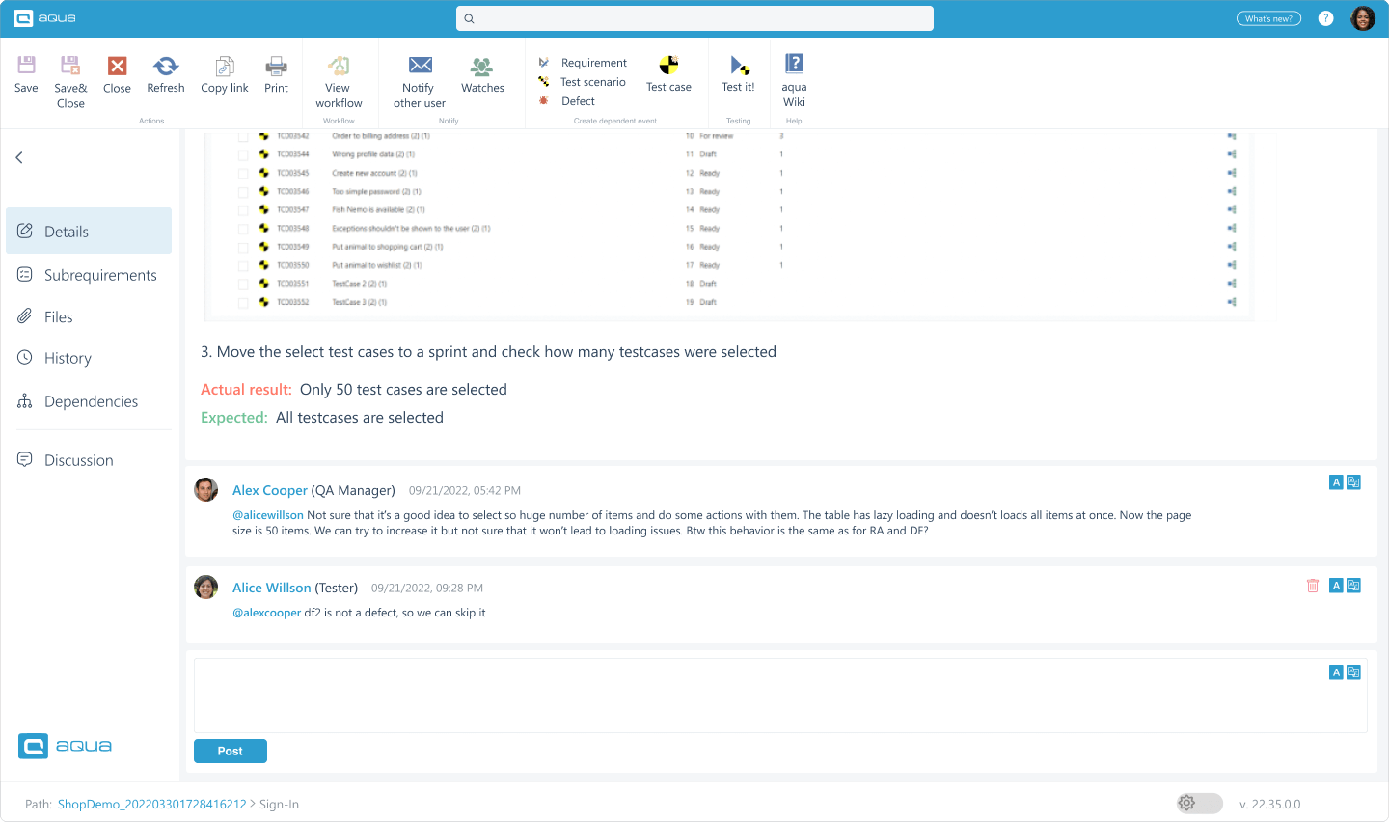Toggle the gear switch in status bar
The image size is (1389, 822).
click(x=1198, y=803)
